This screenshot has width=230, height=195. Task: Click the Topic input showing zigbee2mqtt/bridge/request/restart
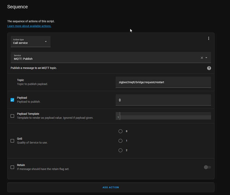click(163, 82)
